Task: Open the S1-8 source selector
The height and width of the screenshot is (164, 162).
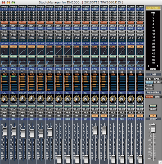Action: coord(68,9)
